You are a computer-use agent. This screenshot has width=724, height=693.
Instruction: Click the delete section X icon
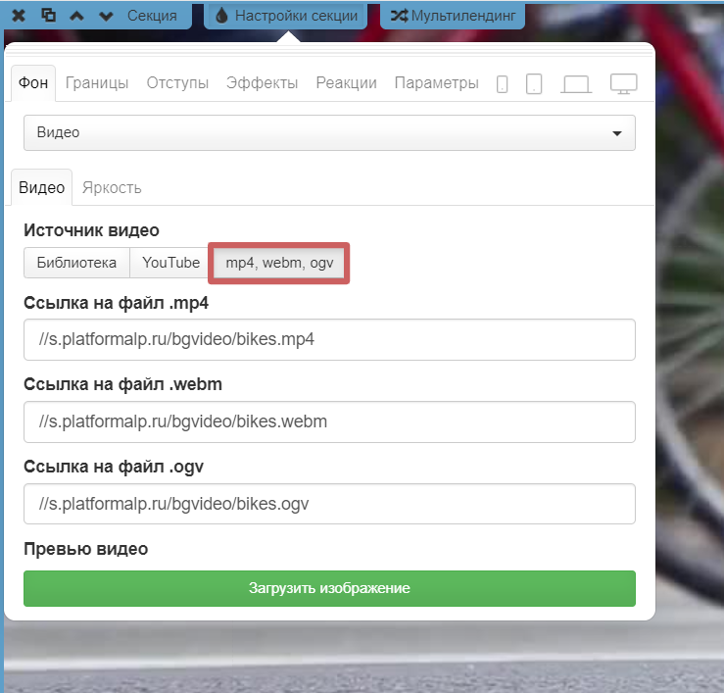tap(19, 16)
